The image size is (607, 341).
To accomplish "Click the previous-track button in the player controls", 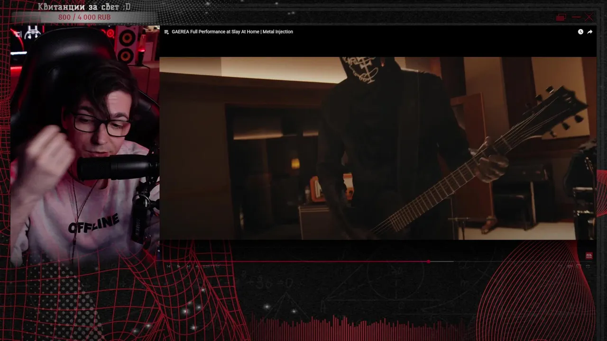I will point(168,266).
